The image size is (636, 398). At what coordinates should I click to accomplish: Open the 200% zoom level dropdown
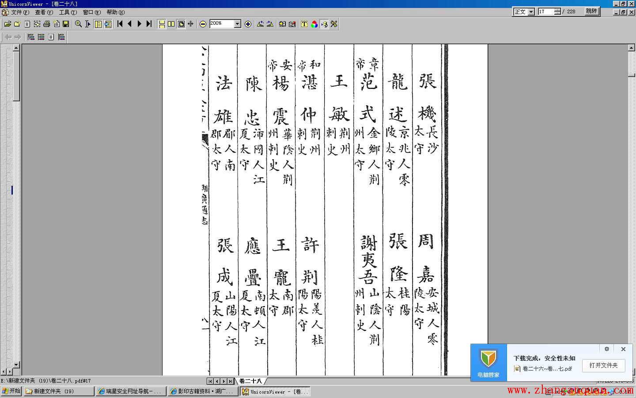pyautogui.click(x=237, y=24)
